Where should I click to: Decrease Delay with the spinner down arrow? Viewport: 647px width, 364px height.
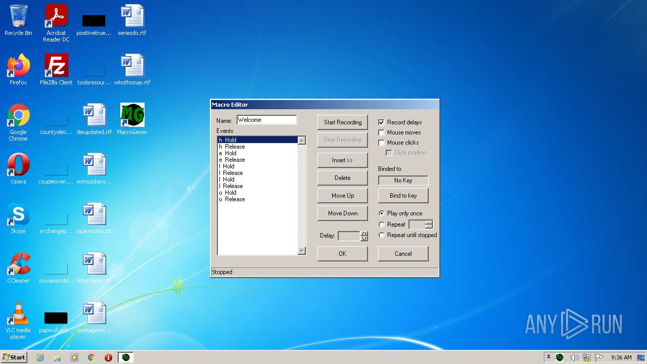364,239
